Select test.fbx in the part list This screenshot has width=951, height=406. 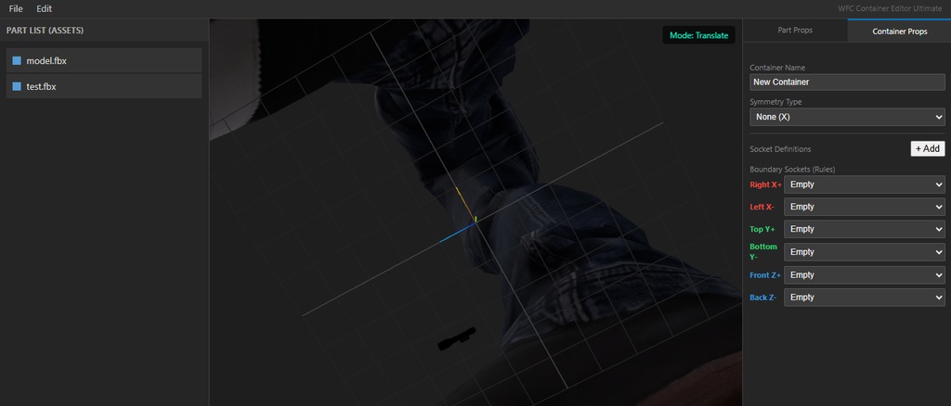tap(104, 86)
